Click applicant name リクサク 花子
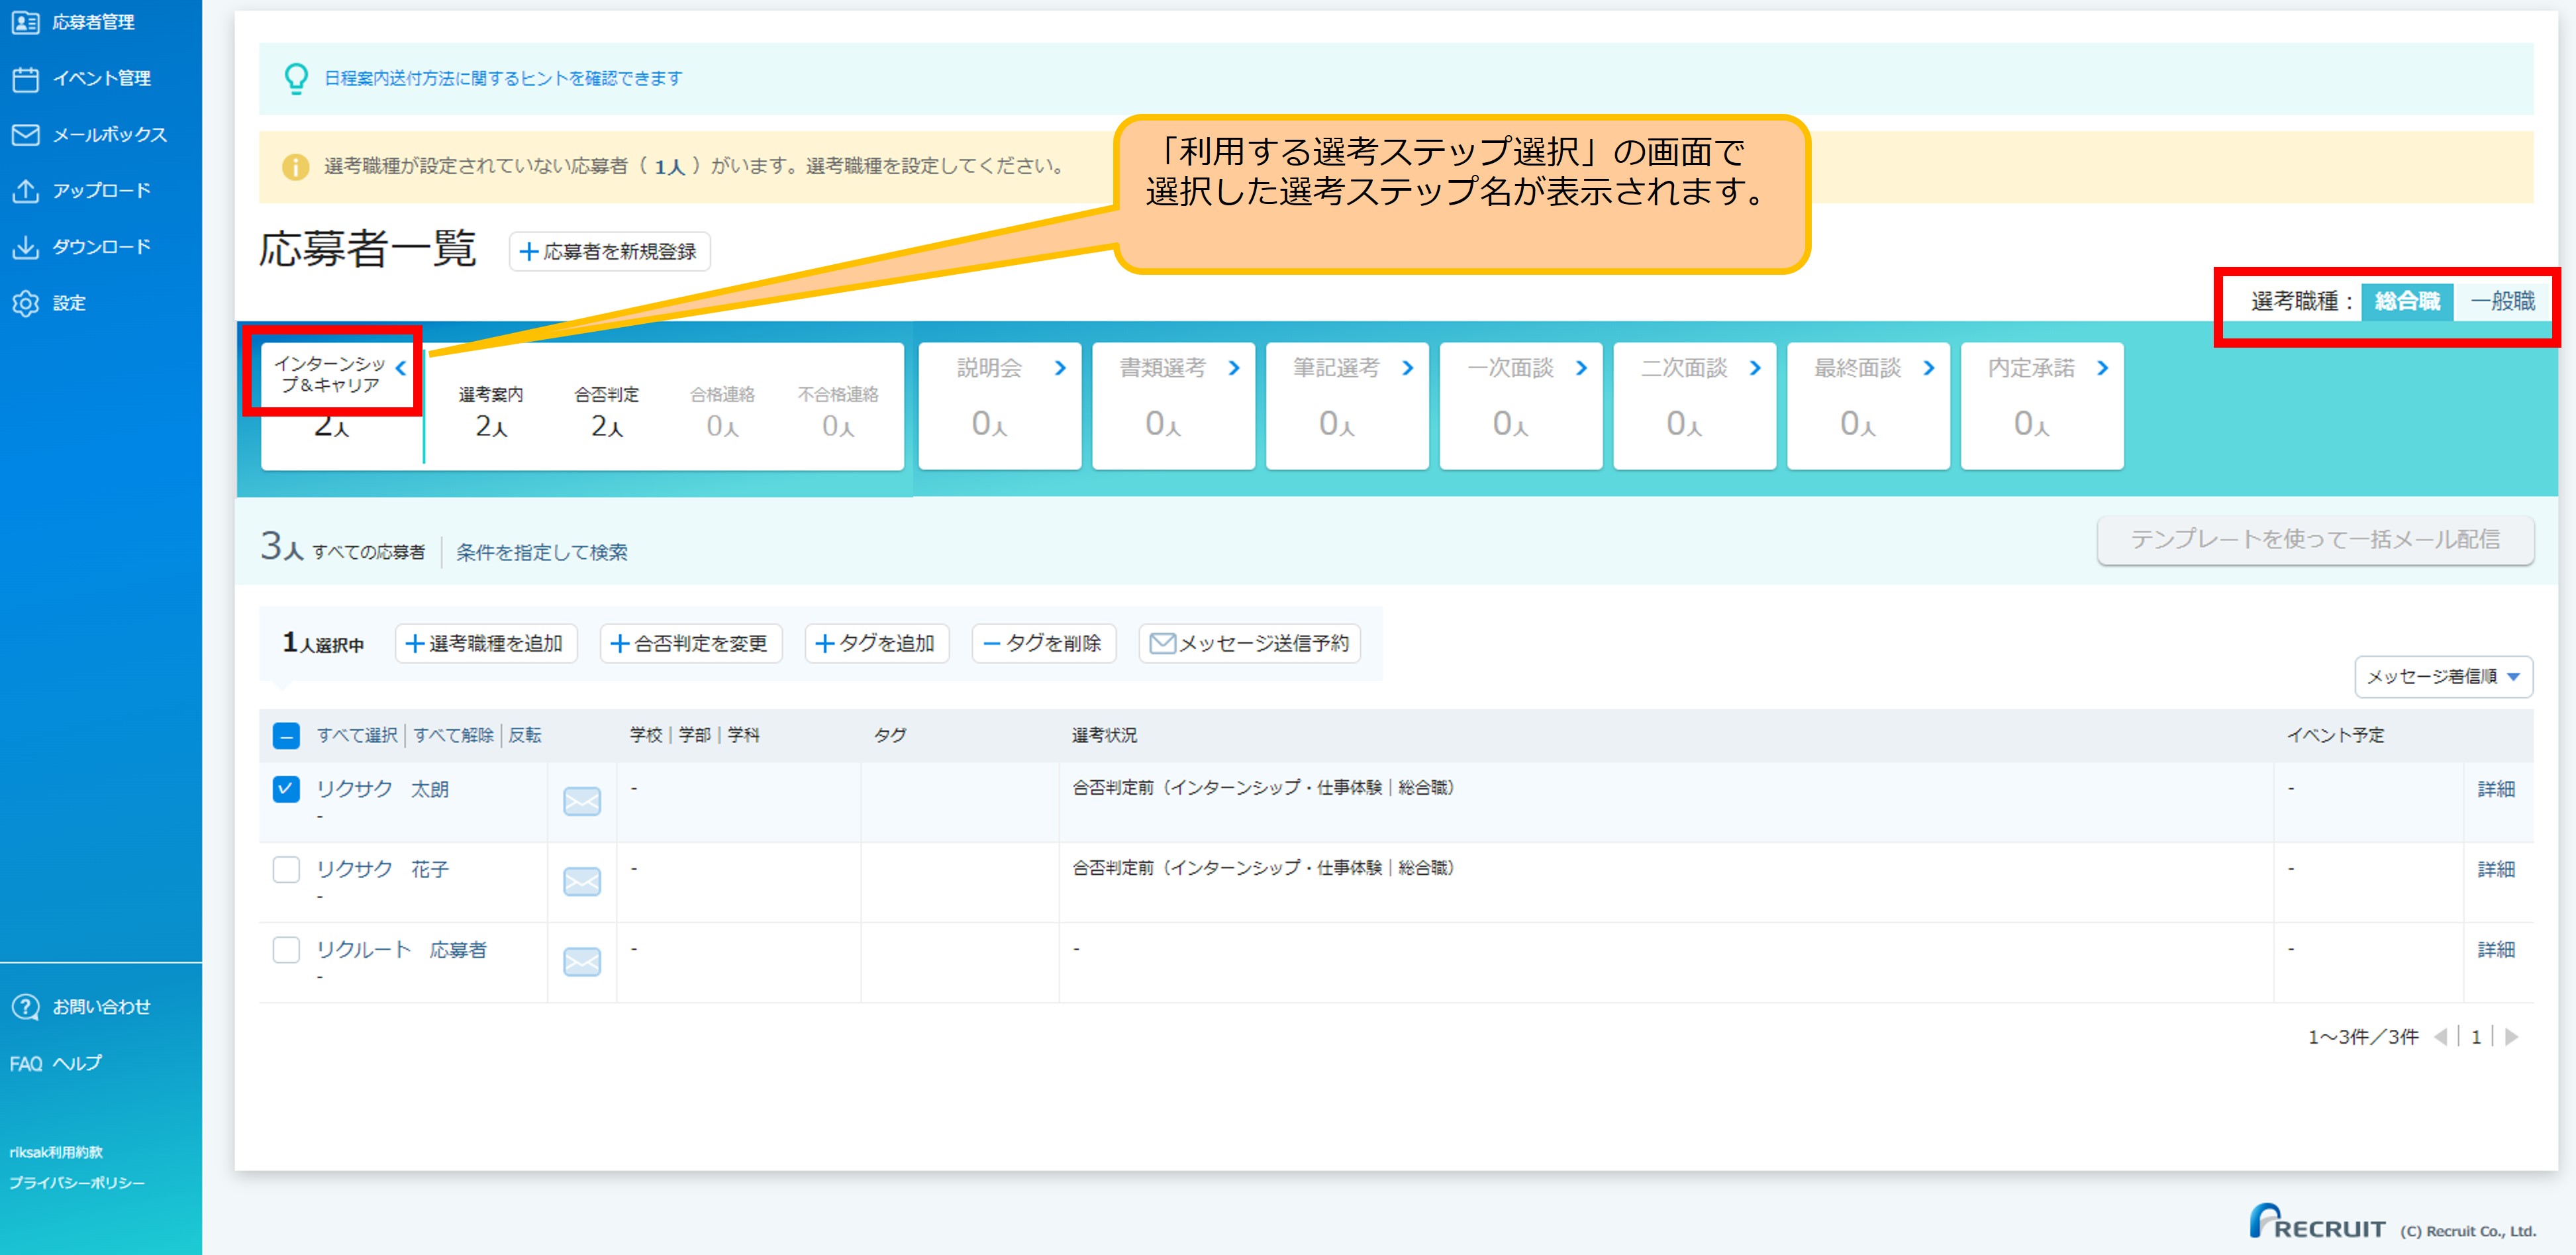The width and height of the screenshot is (2576, 1255). pyautogui.click(x=383, y=869)
